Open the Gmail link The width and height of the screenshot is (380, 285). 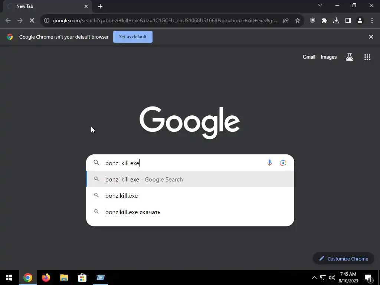309,57
